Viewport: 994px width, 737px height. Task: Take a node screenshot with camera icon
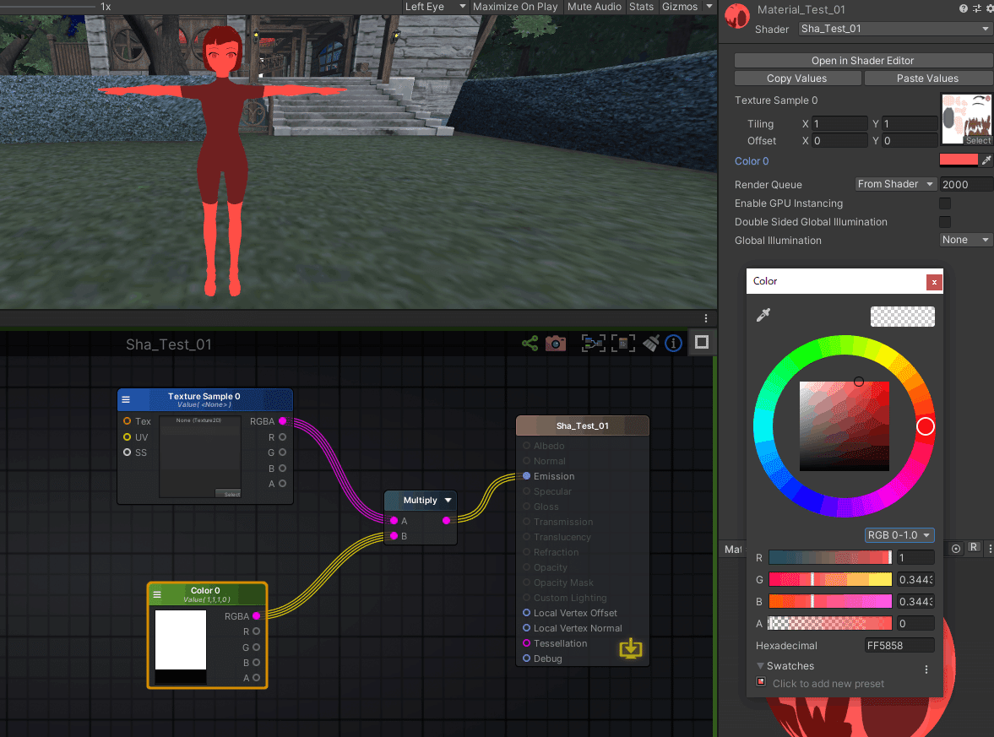coord(556,344)
